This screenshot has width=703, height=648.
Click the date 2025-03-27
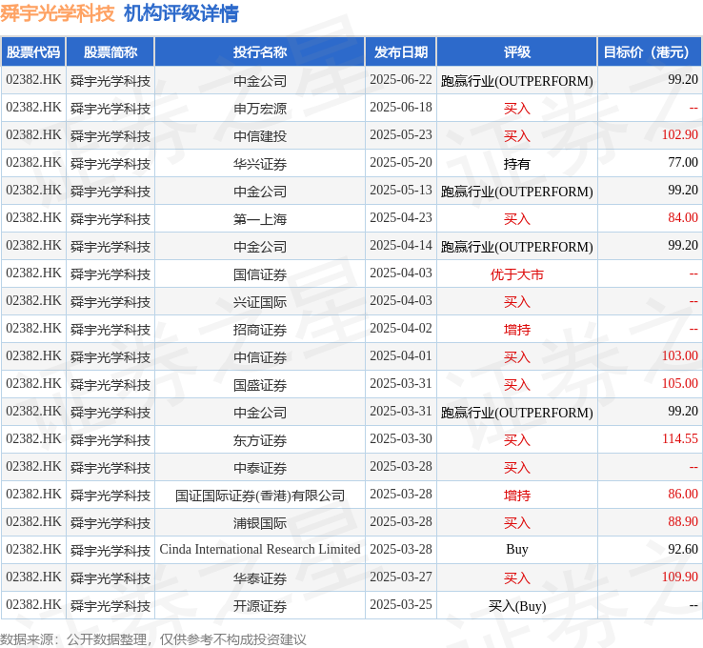tap(401, 577)
